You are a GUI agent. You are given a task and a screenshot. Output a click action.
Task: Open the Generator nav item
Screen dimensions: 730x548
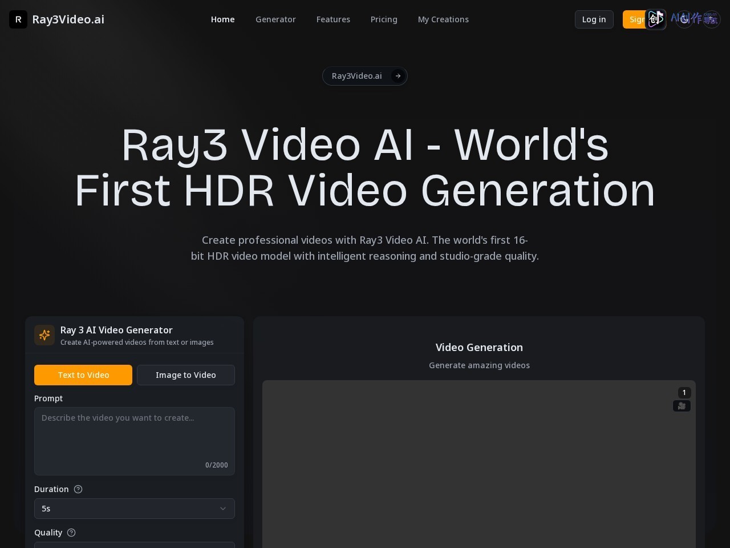(x=275, y=19)
